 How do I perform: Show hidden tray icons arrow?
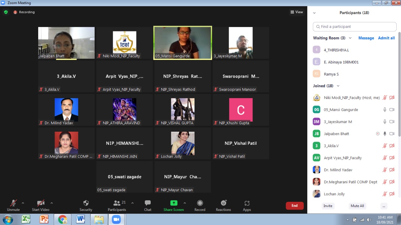click(347, 219)
